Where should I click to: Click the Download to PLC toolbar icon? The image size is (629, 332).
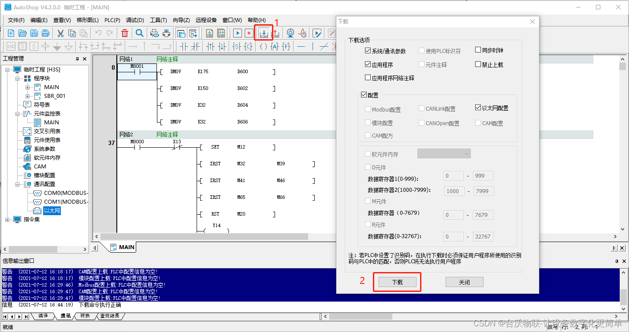coord(264,33)
